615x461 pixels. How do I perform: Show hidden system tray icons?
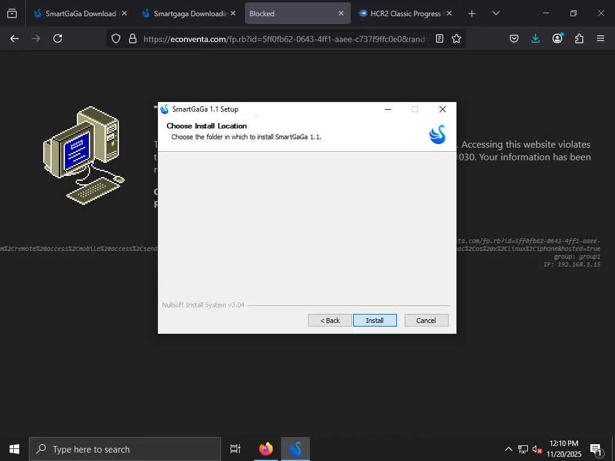point(508,449)
